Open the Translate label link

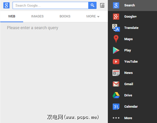coord(131,28)
